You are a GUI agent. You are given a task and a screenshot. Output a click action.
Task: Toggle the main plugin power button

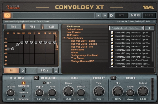pyautogui.click(x=8, y=15)
